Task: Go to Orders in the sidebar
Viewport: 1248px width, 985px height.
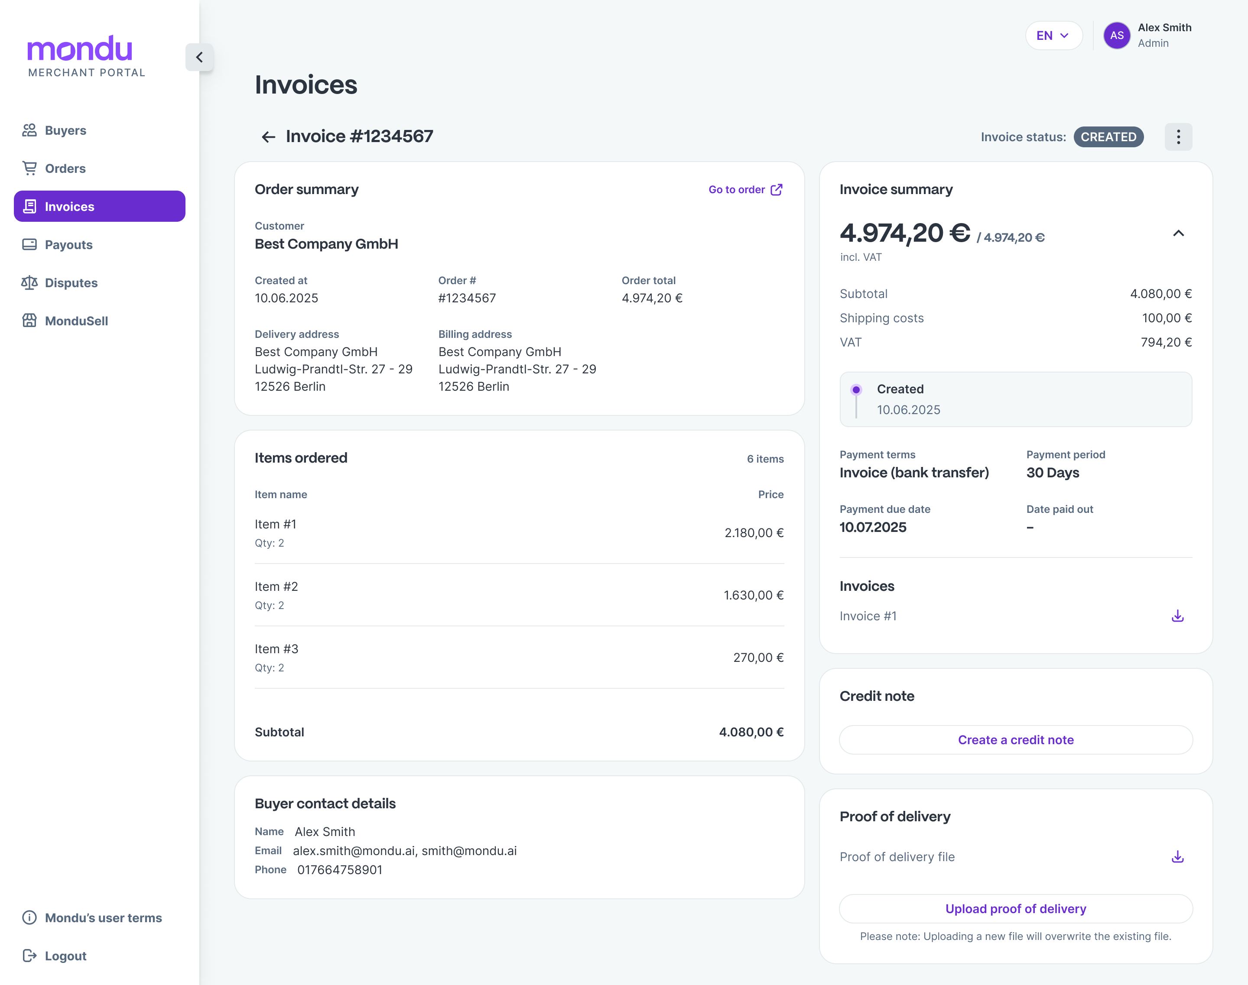Action: pos(65,168)
